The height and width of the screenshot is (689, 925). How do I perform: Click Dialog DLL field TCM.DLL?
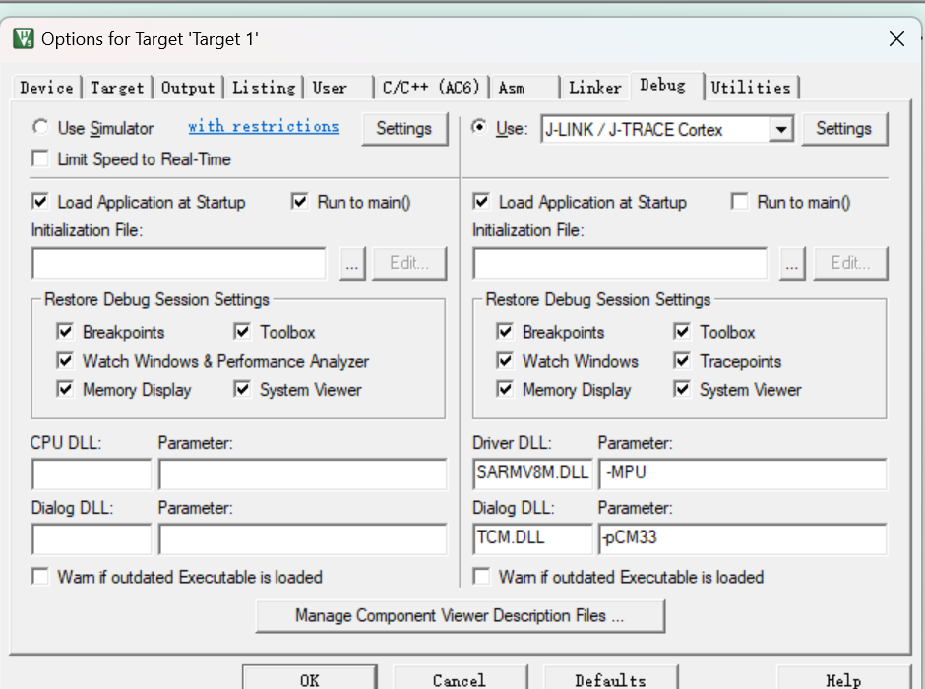(x=532, y=539)
